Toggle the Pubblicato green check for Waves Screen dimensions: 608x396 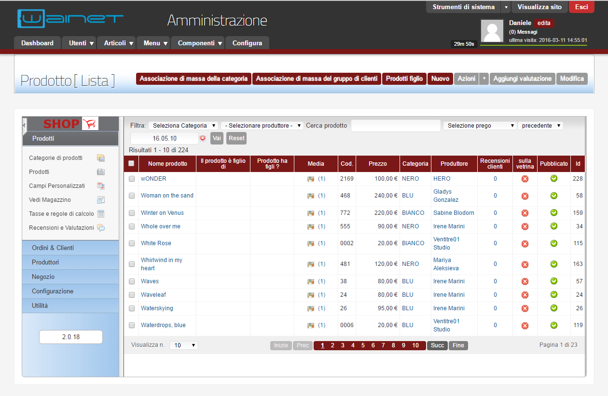click(554, 281)
